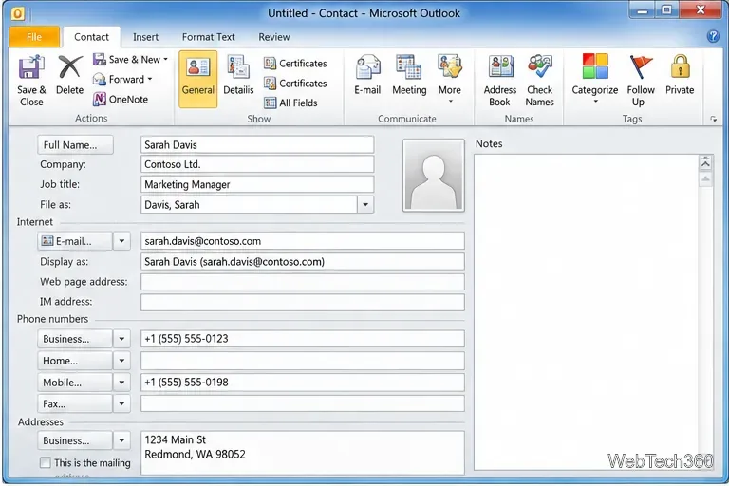Open the second Certificates item

pos(295,84)
